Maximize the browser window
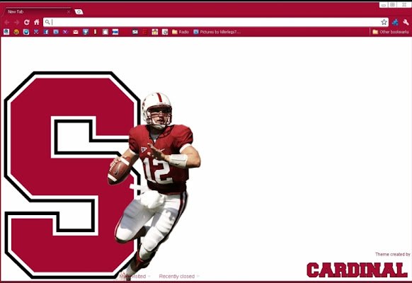This screenshot has height=283, width=412. 393,5
